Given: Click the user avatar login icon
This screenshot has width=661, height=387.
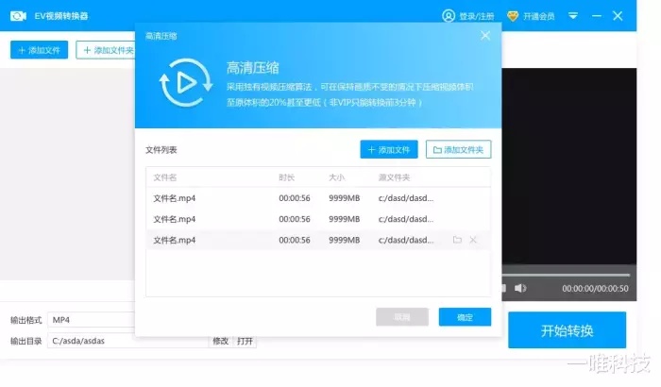Looking at the screenshot, I should [449, 16].
